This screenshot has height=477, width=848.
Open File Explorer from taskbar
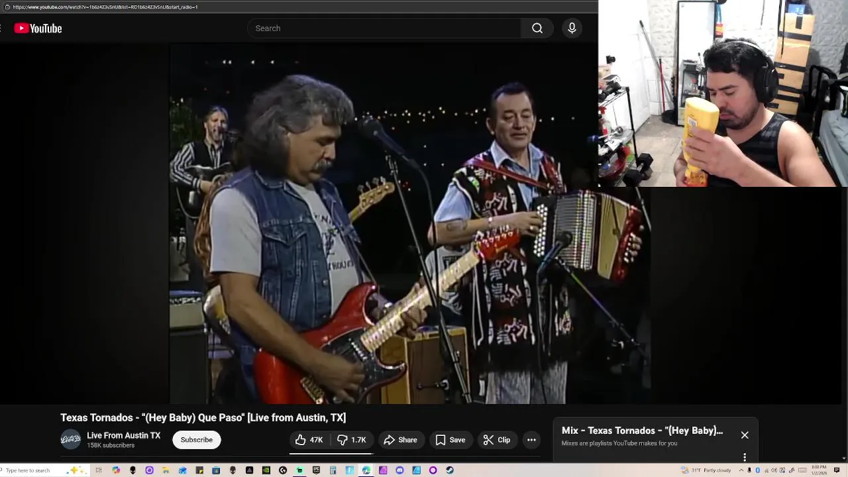[166, 470]
